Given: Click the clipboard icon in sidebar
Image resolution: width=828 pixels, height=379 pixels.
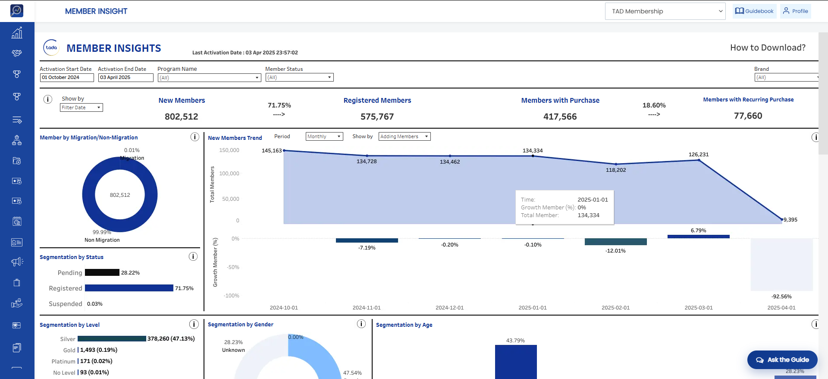Looking at the screenshot, I should 17,283.
